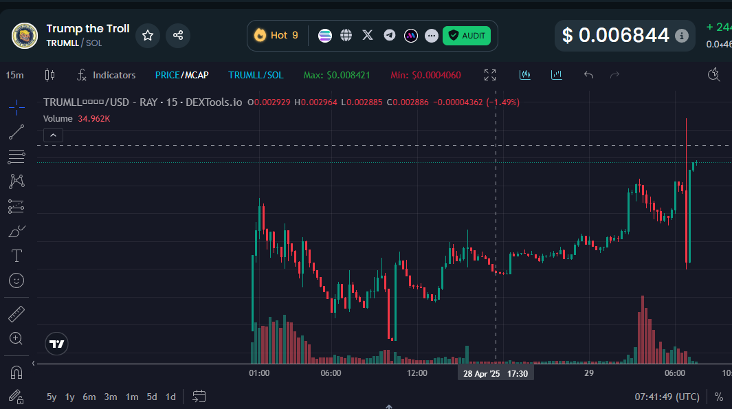The image size is (732, 409).
Task: Undo the last chart action
Action: pos(588,75)
